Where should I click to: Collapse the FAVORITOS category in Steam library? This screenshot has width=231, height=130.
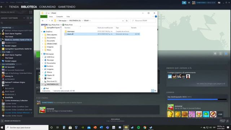[x=1, y=27]
